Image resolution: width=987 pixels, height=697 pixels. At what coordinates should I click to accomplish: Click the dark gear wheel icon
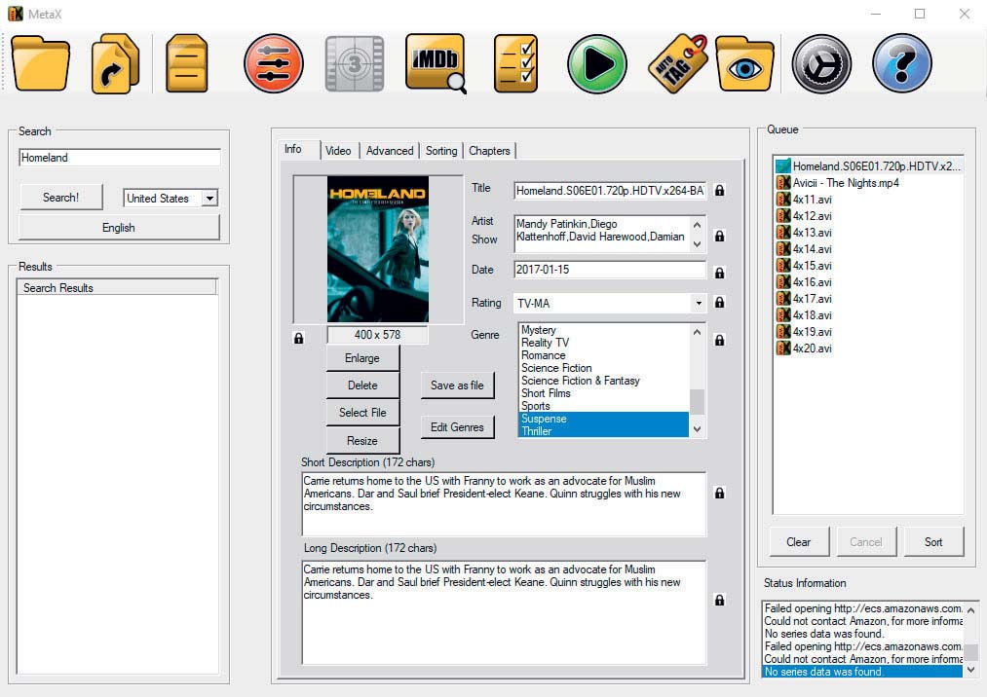(821, 63)
